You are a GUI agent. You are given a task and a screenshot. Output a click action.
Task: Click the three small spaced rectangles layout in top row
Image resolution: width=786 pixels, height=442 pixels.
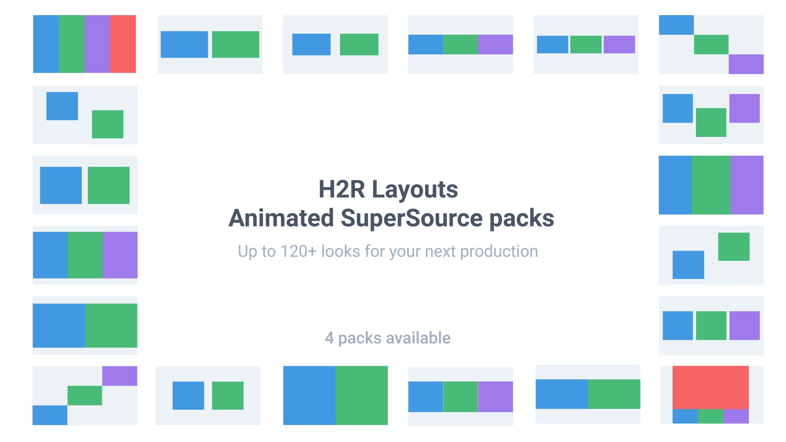coord(586,44)
